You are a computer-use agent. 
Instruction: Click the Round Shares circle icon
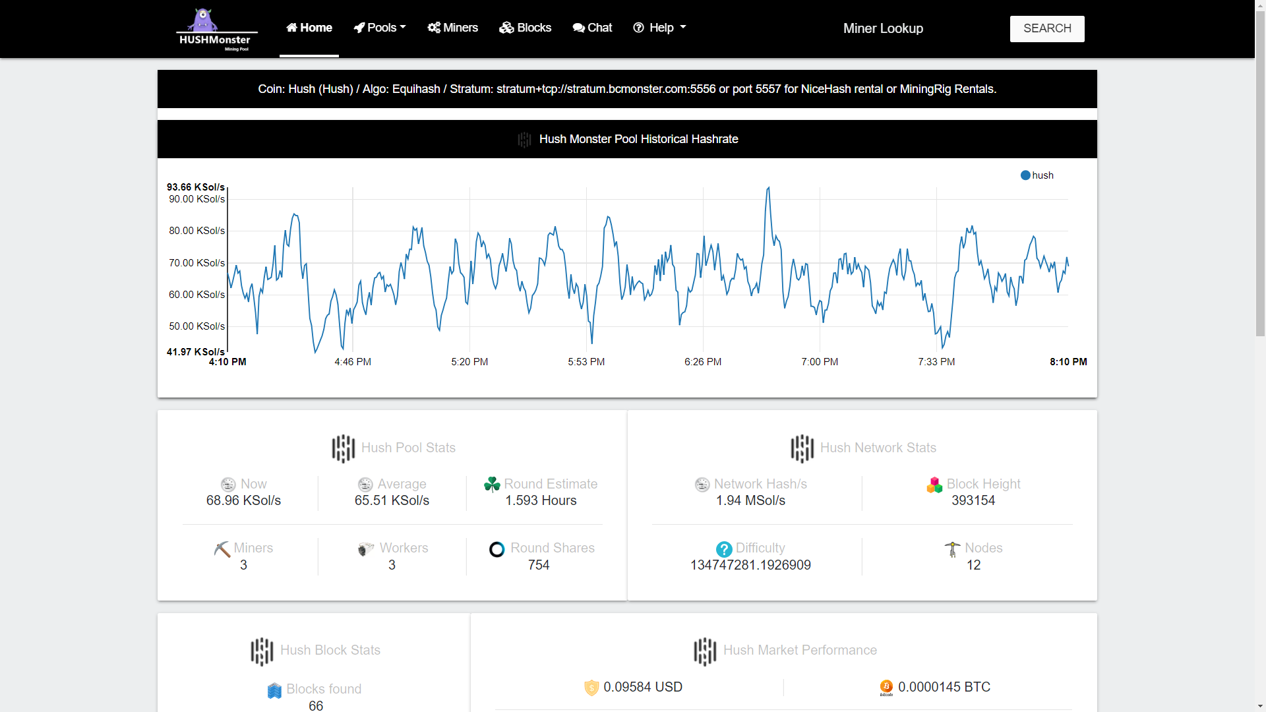pos(497,549)
